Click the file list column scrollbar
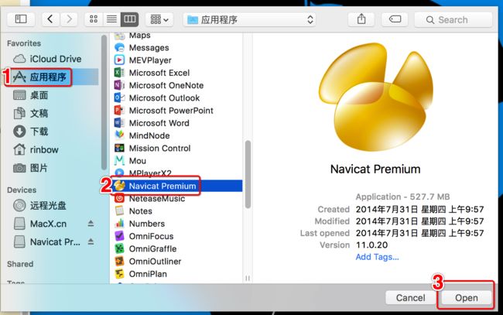 (x=248, y=175)
